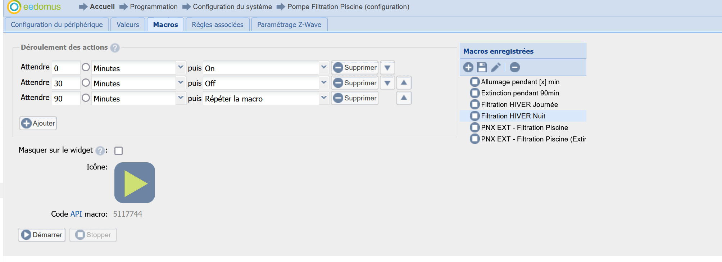Click the eedomus logo

[x=34, y=6]
